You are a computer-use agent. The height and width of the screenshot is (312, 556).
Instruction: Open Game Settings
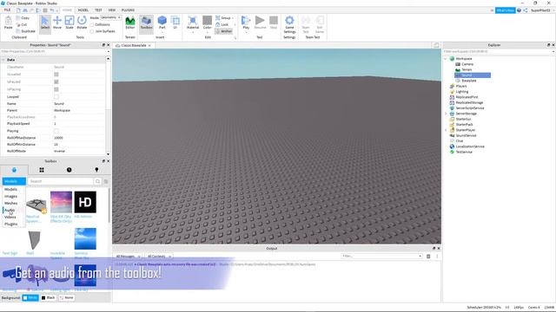pos(289,25)
